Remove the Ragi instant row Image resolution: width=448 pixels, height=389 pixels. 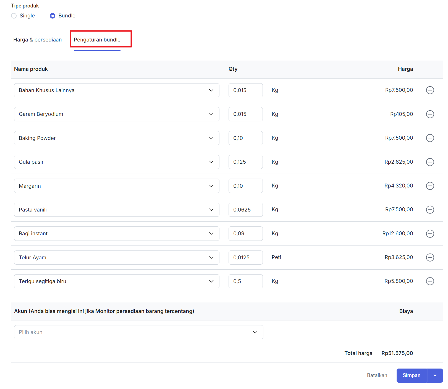pos(430,234)
